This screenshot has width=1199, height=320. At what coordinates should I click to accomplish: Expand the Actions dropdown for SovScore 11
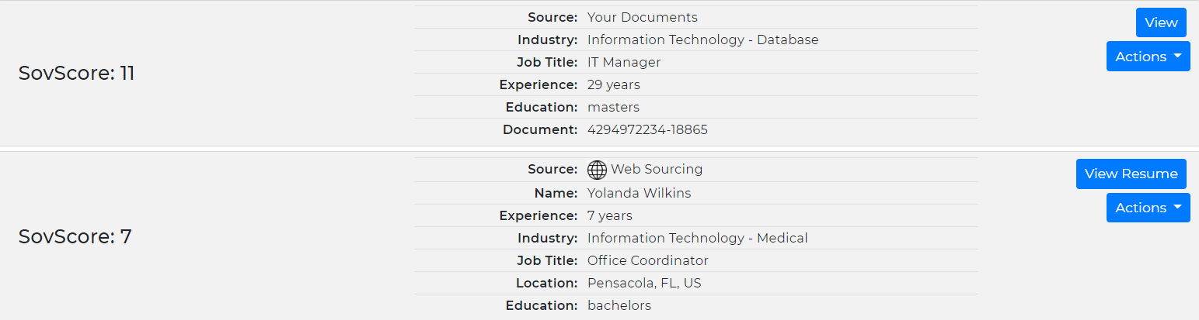coord(1148,57)
